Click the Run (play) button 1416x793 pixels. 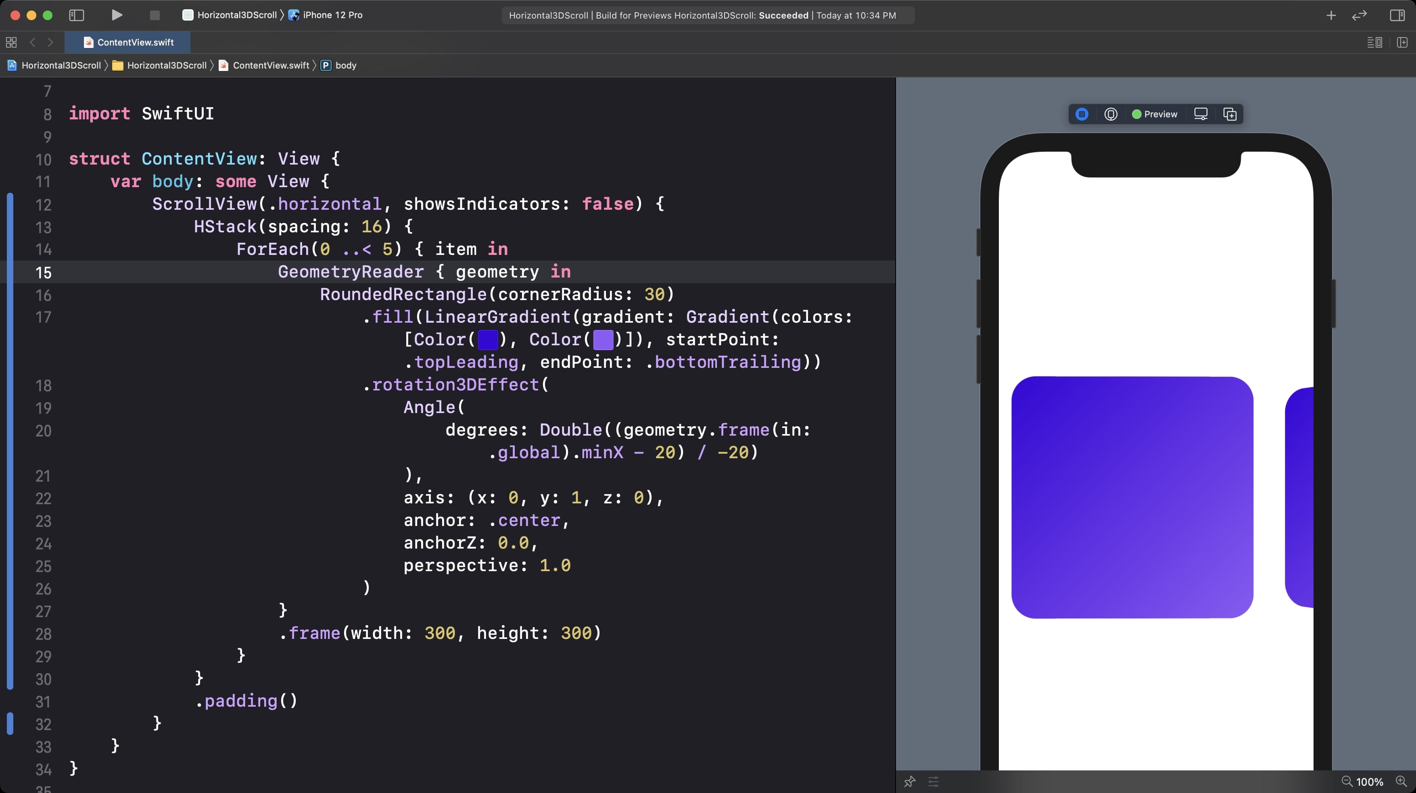pos(117,15)
